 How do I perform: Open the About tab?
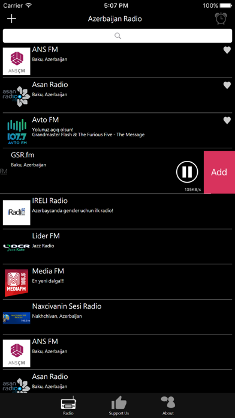(168, 405)
